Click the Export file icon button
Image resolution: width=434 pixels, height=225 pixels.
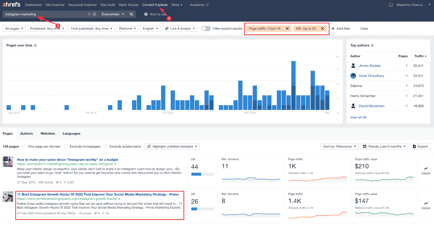point(414,146)
